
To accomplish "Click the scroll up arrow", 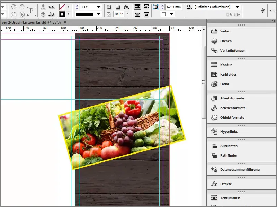I will point(204,29).
